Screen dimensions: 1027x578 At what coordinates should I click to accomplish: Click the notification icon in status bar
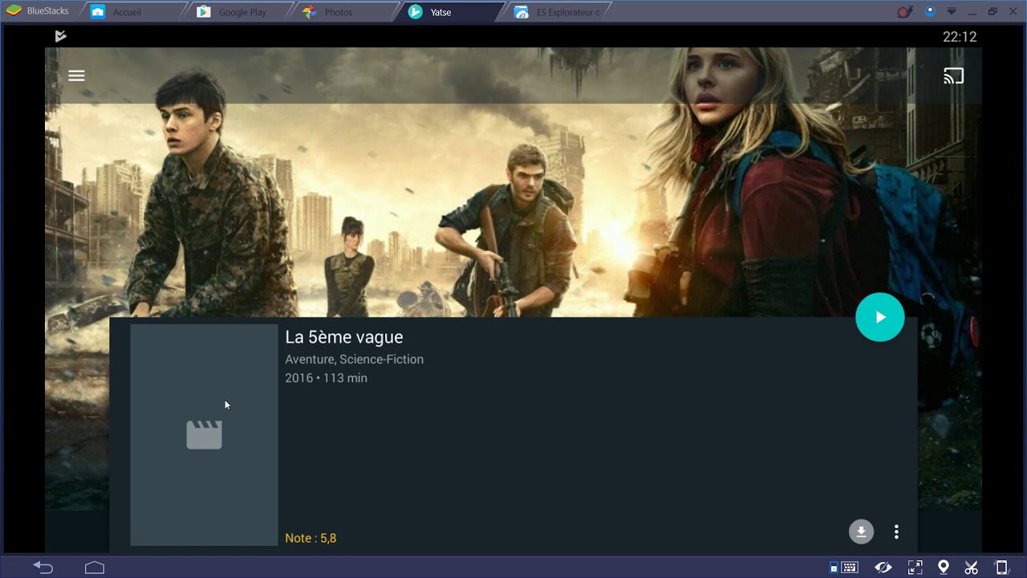pyautogui.click(x=60, y=36)
